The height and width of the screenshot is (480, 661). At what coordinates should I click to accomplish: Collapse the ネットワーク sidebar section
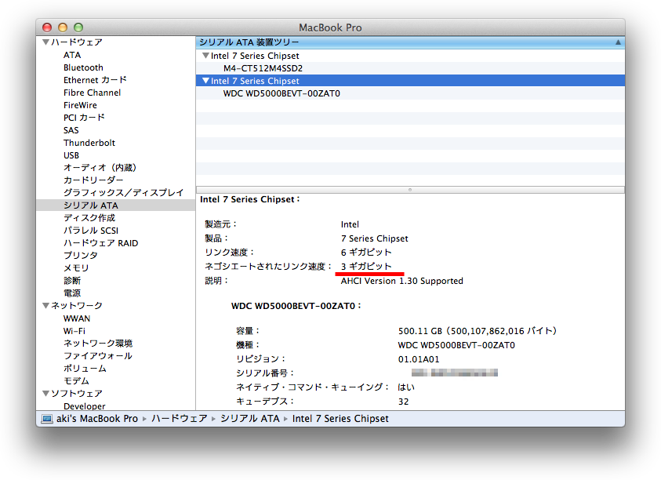pyautogui.click(x=46, y=305)
